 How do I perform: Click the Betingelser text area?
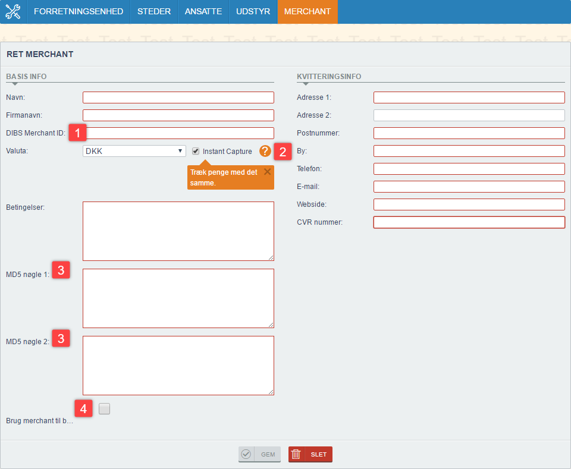(178, 231)
